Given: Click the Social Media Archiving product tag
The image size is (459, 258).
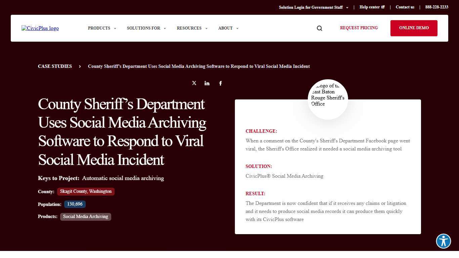Looking at the screenshot, I should point(85,216).
